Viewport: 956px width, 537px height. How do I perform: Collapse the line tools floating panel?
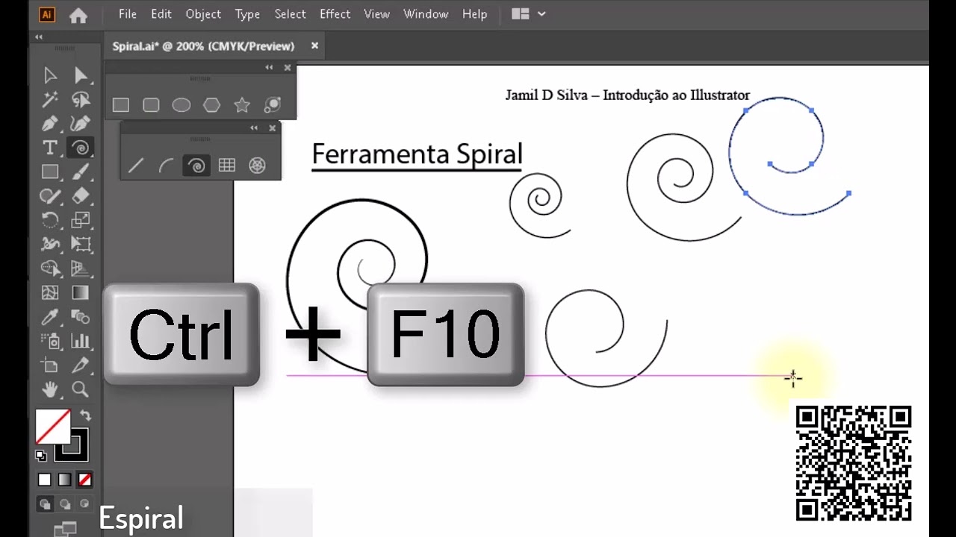click(254, 128)
